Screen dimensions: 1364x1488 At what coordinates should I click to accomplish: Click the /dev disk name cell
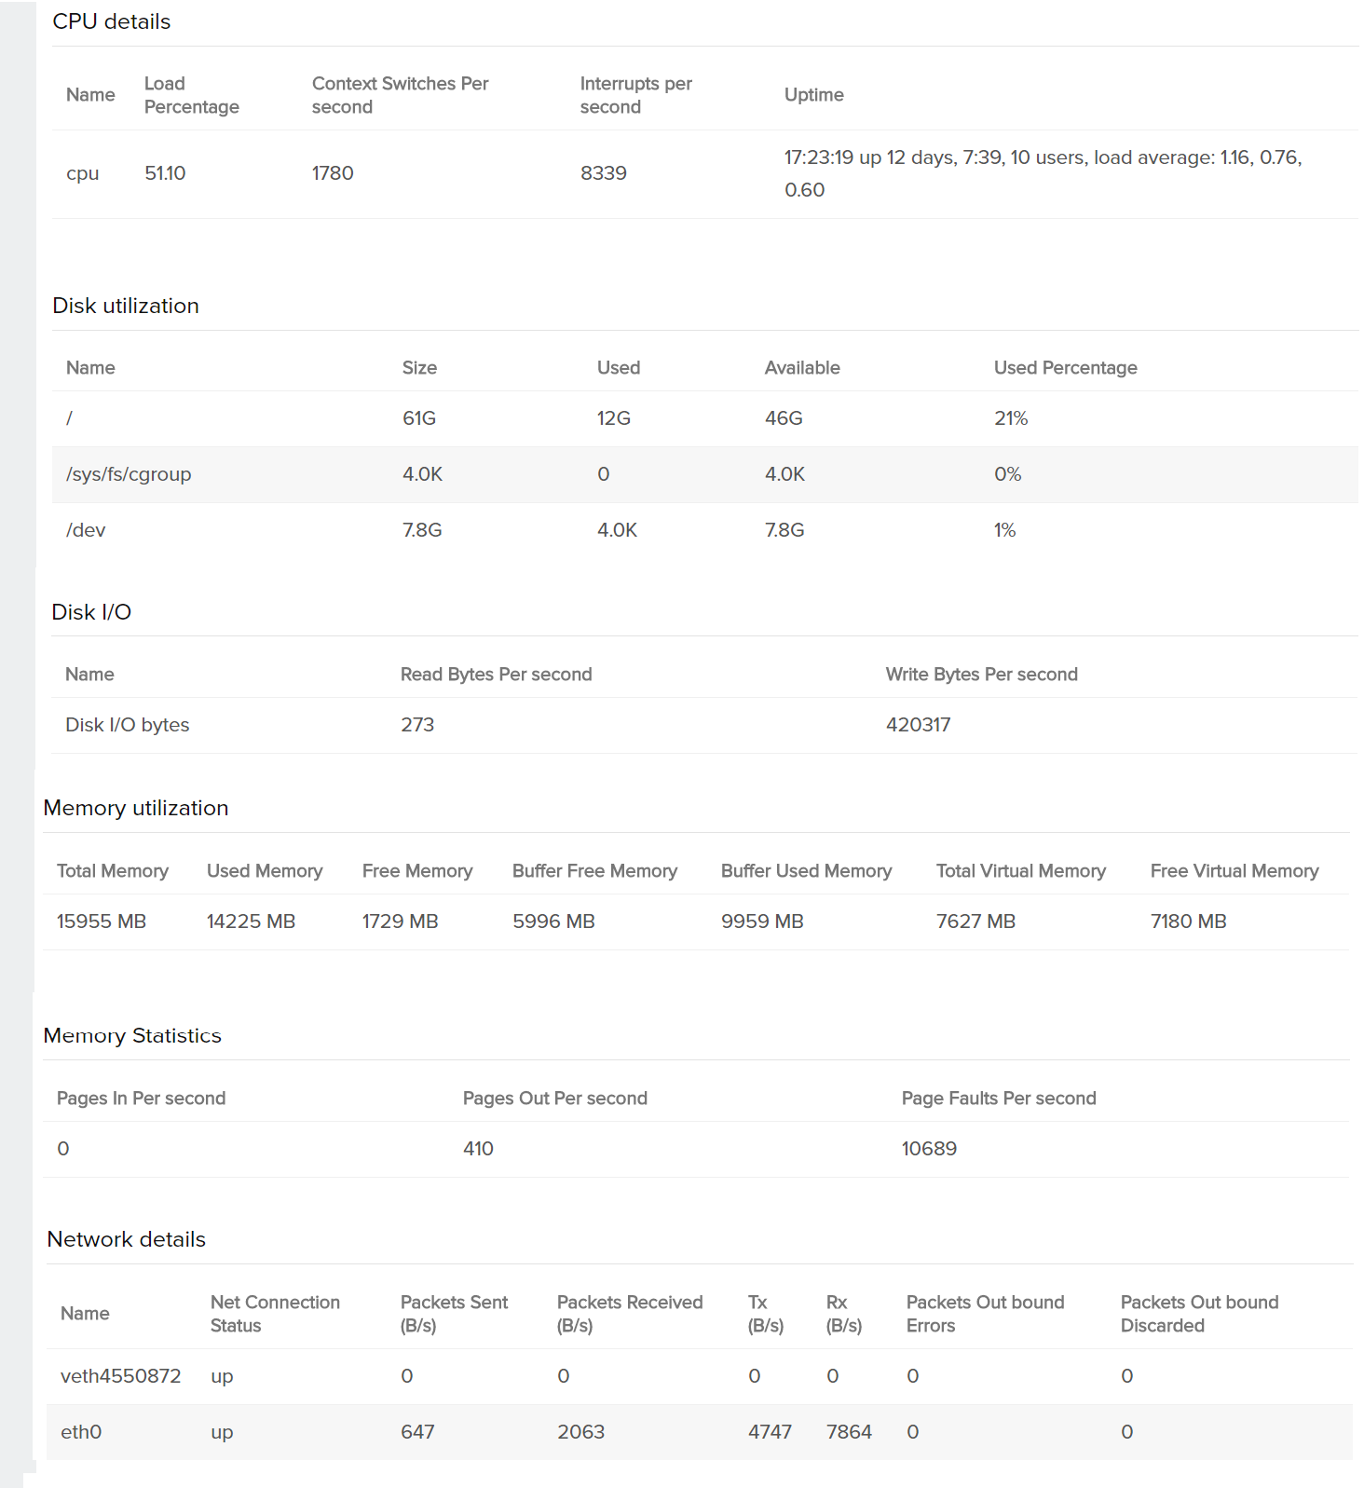86,530
